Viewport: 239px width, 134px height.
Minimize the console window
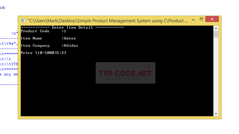point(193,20)
